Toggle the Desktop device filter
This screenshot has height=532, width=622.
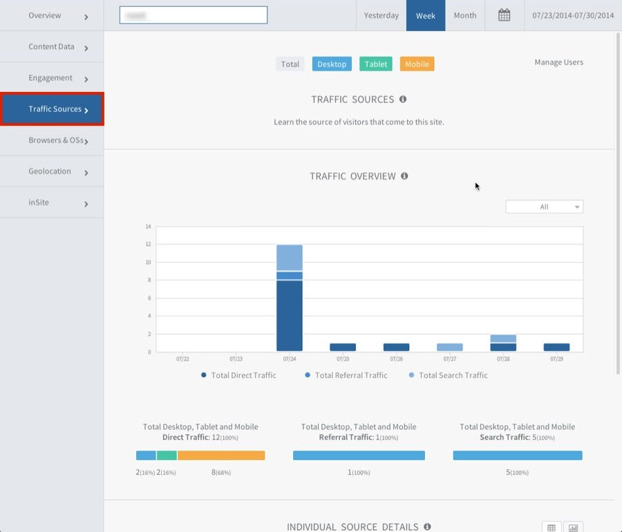[332, 64]
